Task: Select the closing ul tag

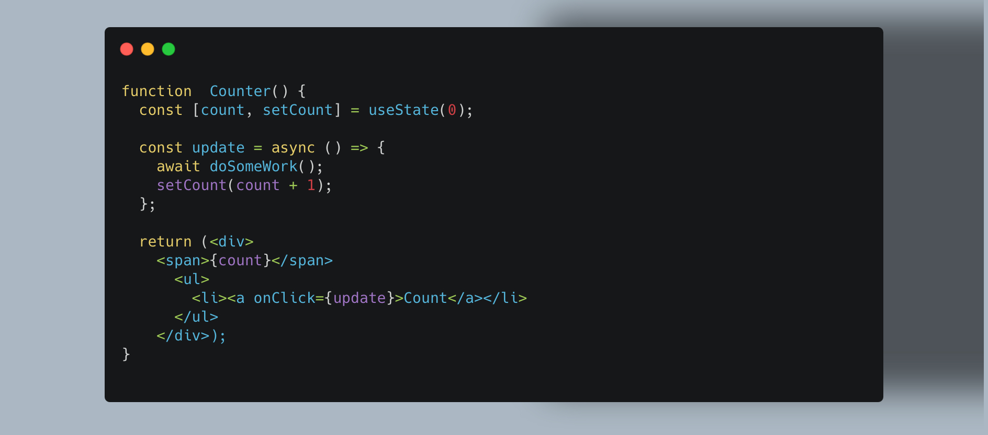Action: 196,317
